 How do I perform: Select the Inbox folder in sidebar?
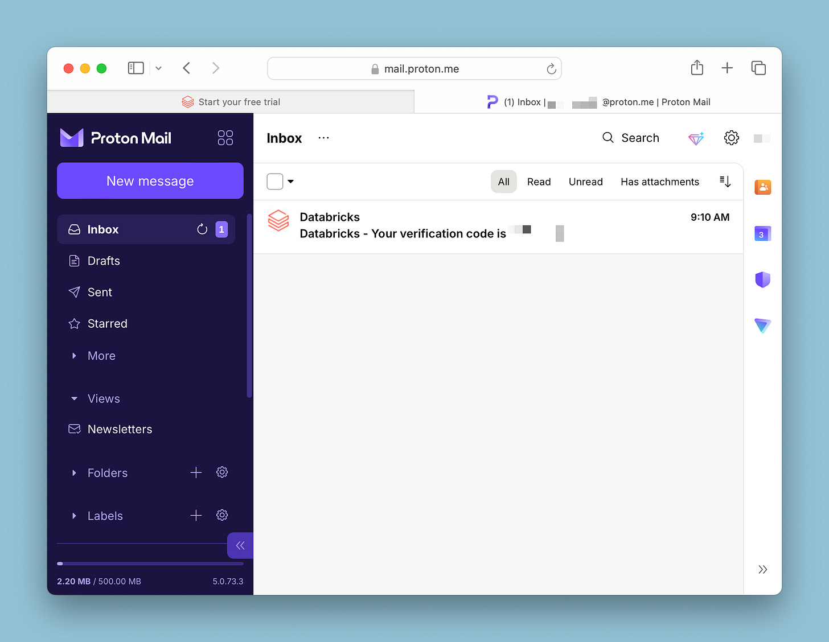(146, 229)
